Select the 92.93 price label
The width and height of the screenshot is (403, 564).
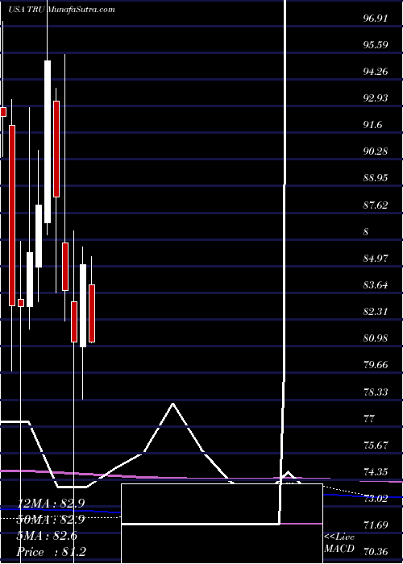[x=376, y=97]
